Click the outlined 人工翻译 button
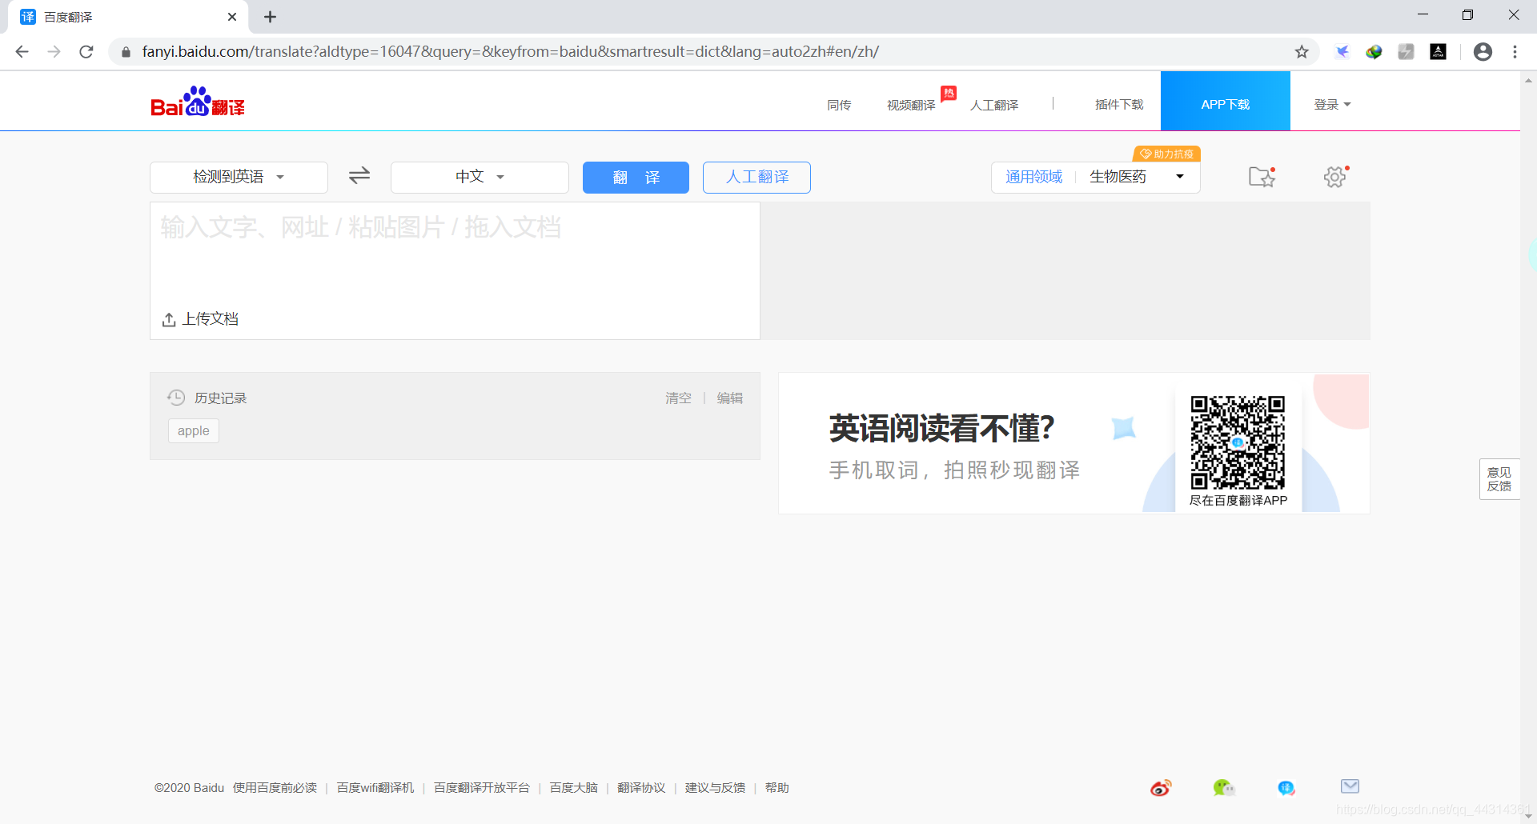 756,178
